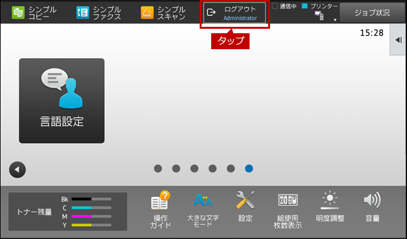Click the トナー残量 toner level panel

click(68, 212)
